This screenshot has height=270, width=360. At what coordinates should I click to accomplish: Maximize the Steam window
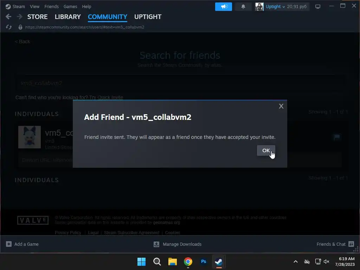click(x=342, y=6)
